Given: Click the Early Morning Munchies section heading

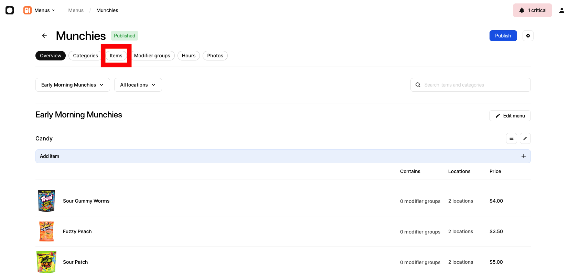Looking at the screenshot, I should point(79,115).
